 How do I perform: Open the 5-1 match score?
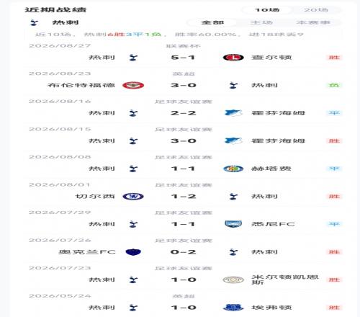click(x=183, y=58)
